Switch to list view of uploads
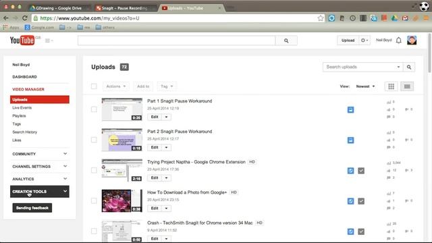The image size is (432, 243). point(407,86)
